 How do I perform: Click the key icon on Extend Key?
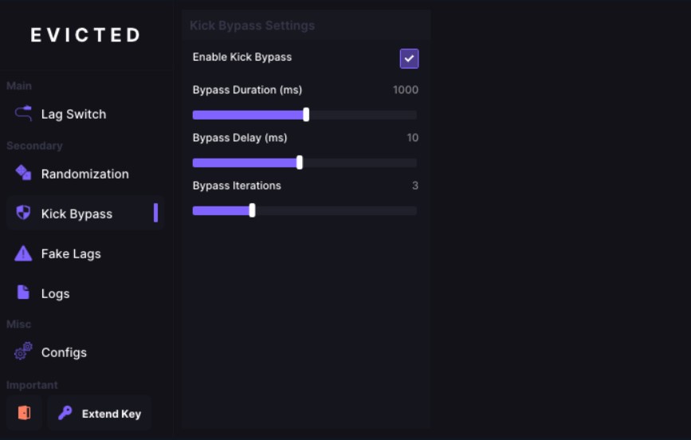(65, 413)
